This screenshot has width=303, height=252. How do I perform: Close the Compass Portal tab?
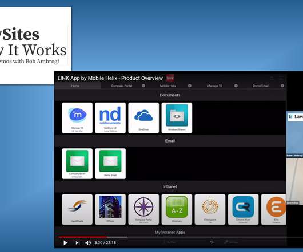point(143,86)
